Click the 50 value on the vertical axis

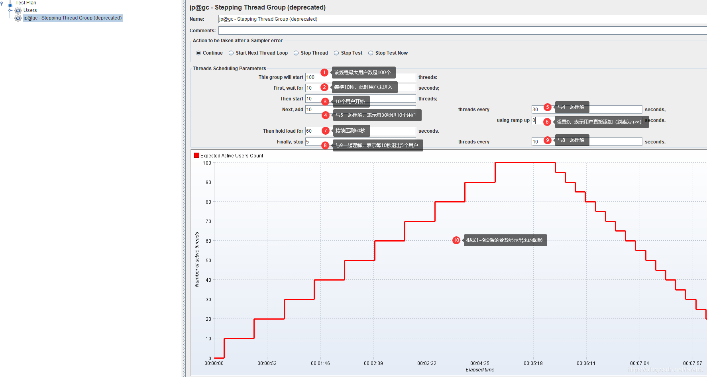tap(208, 261)
